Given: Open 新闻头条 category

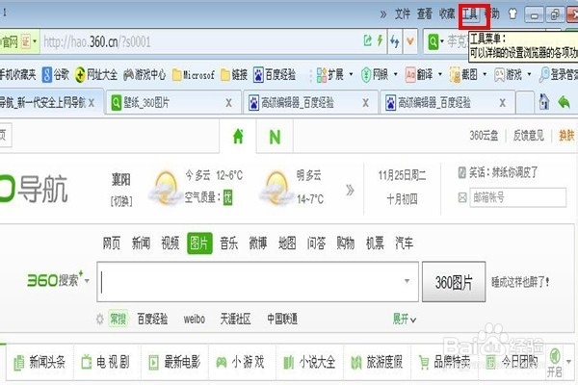Looking at the screenshot, I should point(39,362).
